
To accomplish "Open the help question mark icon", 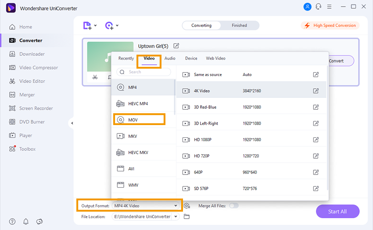I will [12, 221].
